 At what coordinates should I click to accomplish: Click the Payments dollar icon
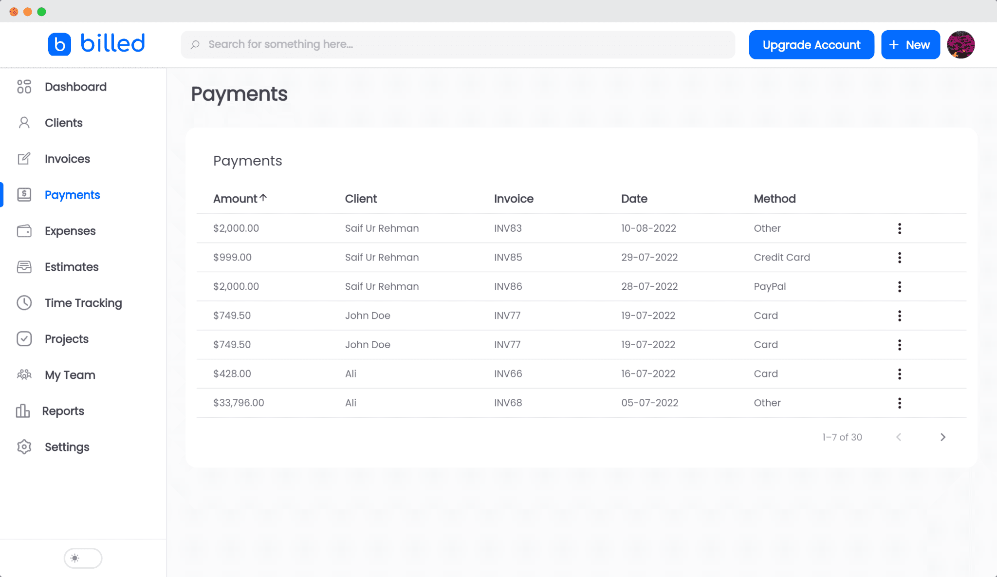[24, 194]
